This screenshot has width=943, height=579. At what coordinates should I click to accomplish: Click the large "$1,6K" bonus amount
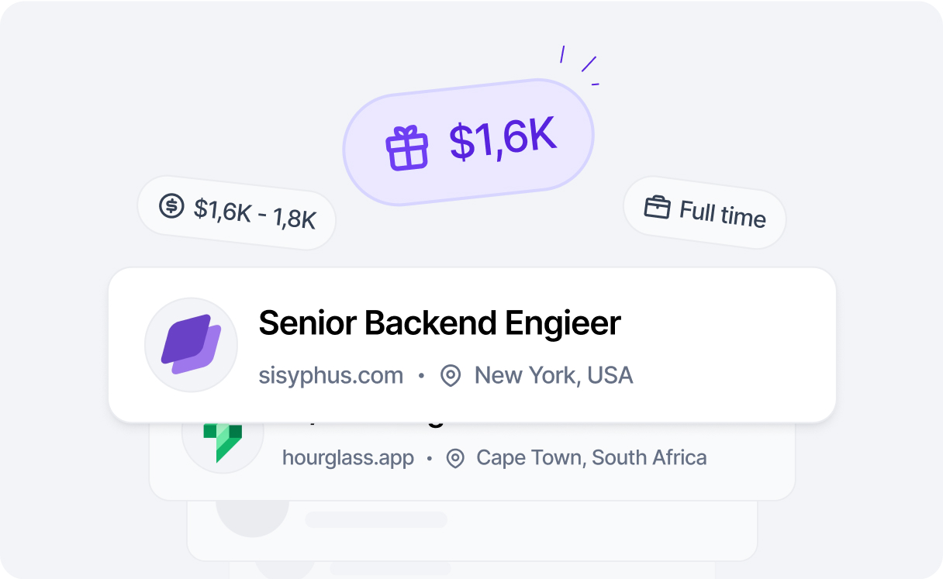[x=503, y=140]
